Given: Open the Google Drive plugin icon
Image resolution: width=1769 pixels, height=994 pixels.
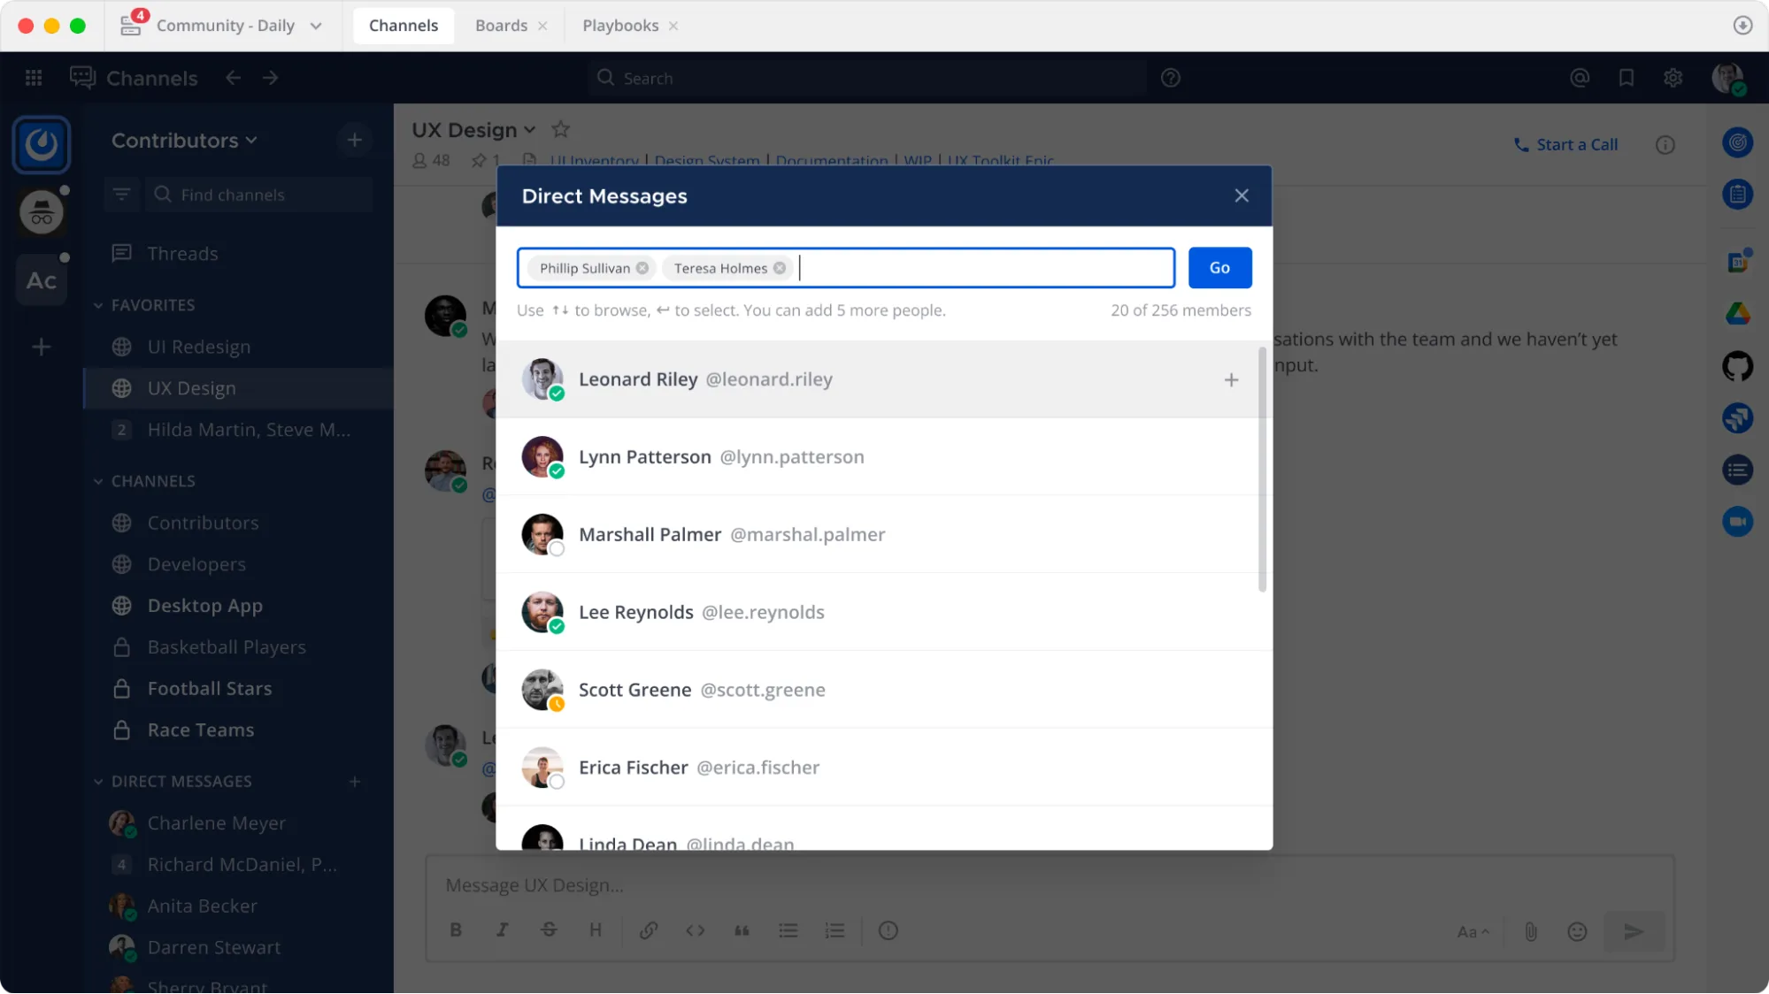Looking at the screenshot, I should pos(1737,313).
